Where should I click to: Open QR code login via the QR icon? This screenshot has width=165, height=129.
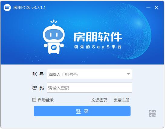[152, 113]
